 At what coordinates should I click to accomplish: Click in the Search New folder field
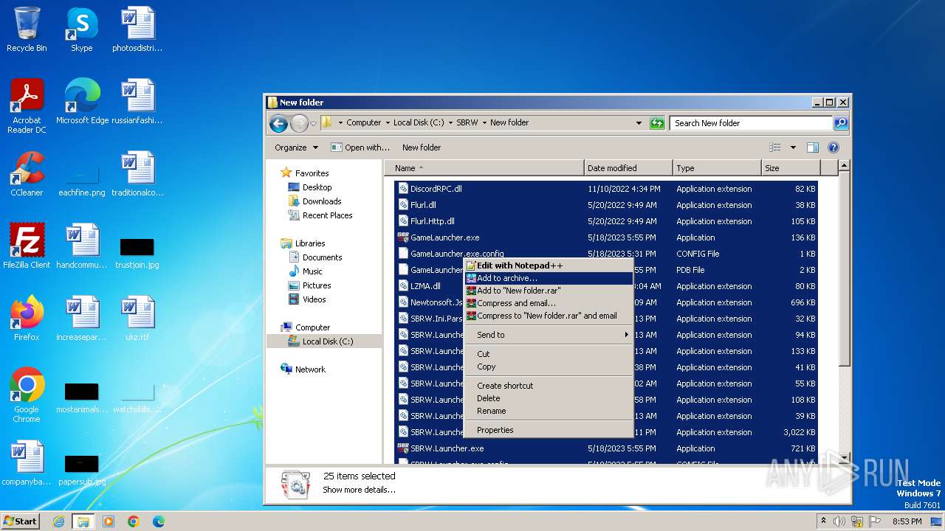pos(752,123)
